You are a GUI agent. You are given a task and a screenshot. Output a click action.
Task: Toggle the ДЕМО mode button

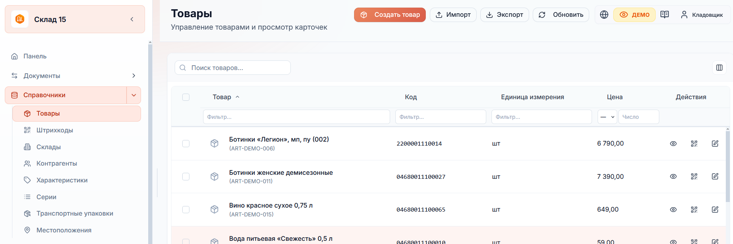[634, 15]
